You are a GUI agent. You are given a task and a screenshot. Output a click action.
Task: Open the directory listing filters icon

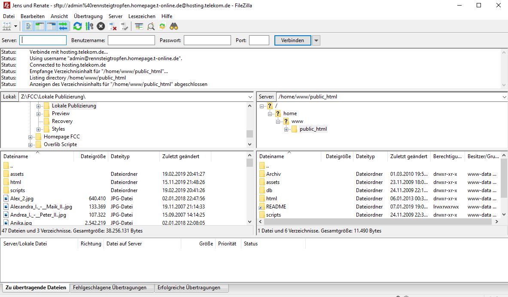pyautogui.click(x=139, y=26)
